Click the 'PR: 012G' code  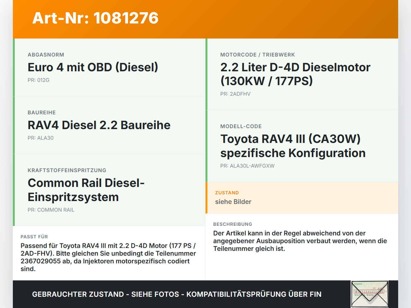click(39, 80)
